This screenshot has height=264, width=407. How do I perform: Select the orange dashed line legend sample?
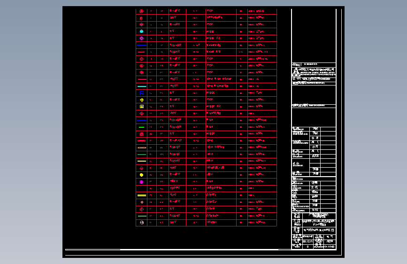[142, 148]
